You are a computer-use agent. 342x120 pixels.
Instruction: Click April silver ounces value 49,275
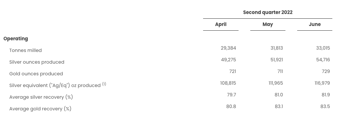coord(229,60)
